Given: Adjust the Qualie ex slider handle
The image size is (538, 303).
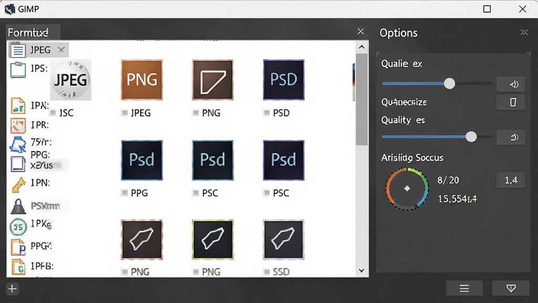Looking at the screenshot, I should click(450, 84).
